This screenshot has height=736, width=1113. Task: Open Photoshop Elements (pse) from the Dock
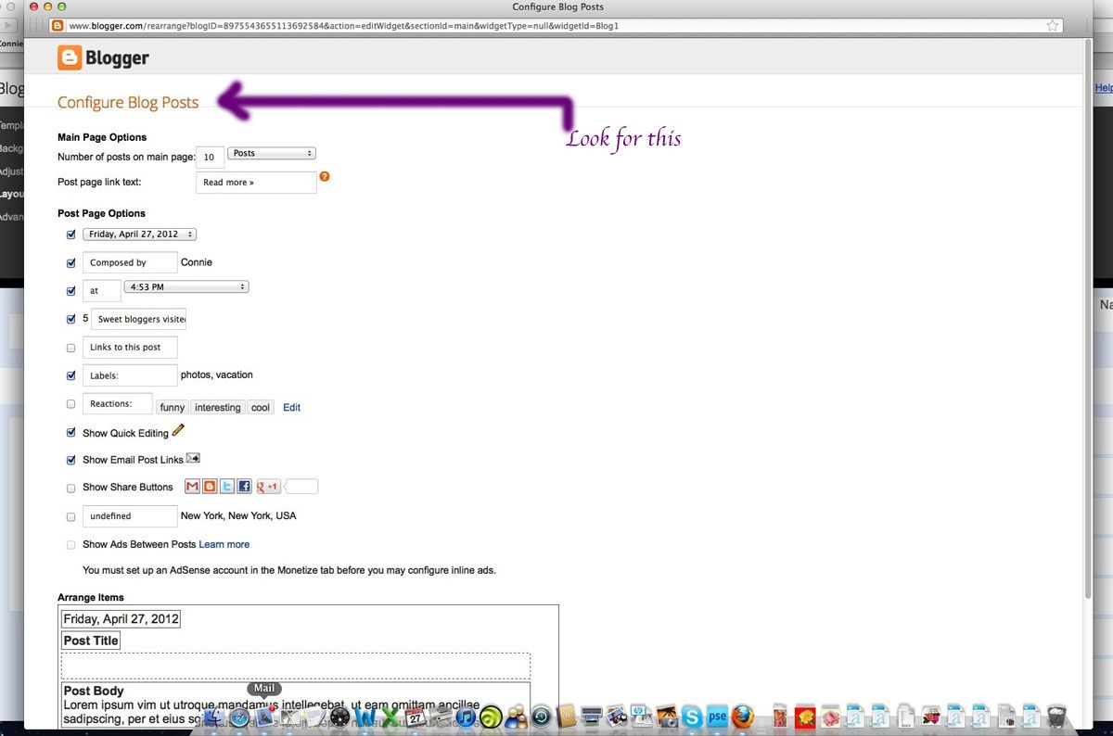[717, 717]
